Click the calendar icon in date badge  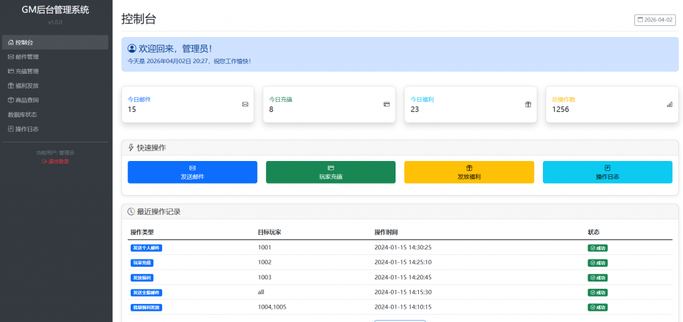[641, 20]
